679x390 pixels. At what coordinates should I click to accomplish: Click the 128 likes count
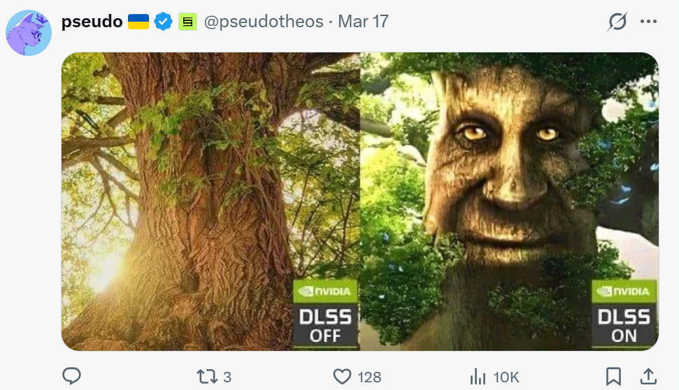point(369,377)
